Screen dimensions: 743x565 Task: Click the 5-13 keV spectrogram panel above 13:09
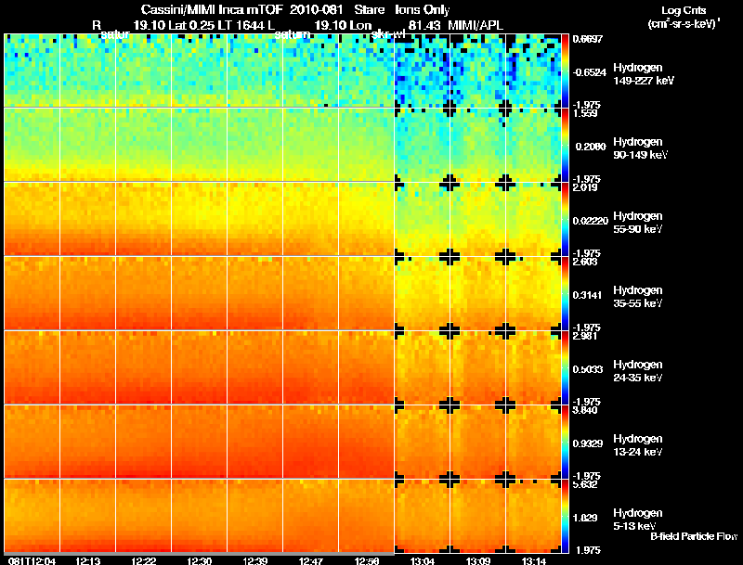pos(478,516)
